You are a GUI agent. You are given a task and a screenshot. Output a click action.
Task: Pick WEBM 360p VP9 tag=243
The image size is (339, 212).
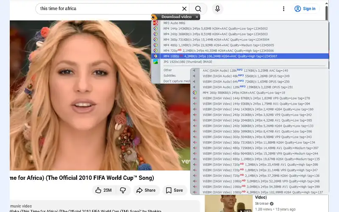coord(260,137)
